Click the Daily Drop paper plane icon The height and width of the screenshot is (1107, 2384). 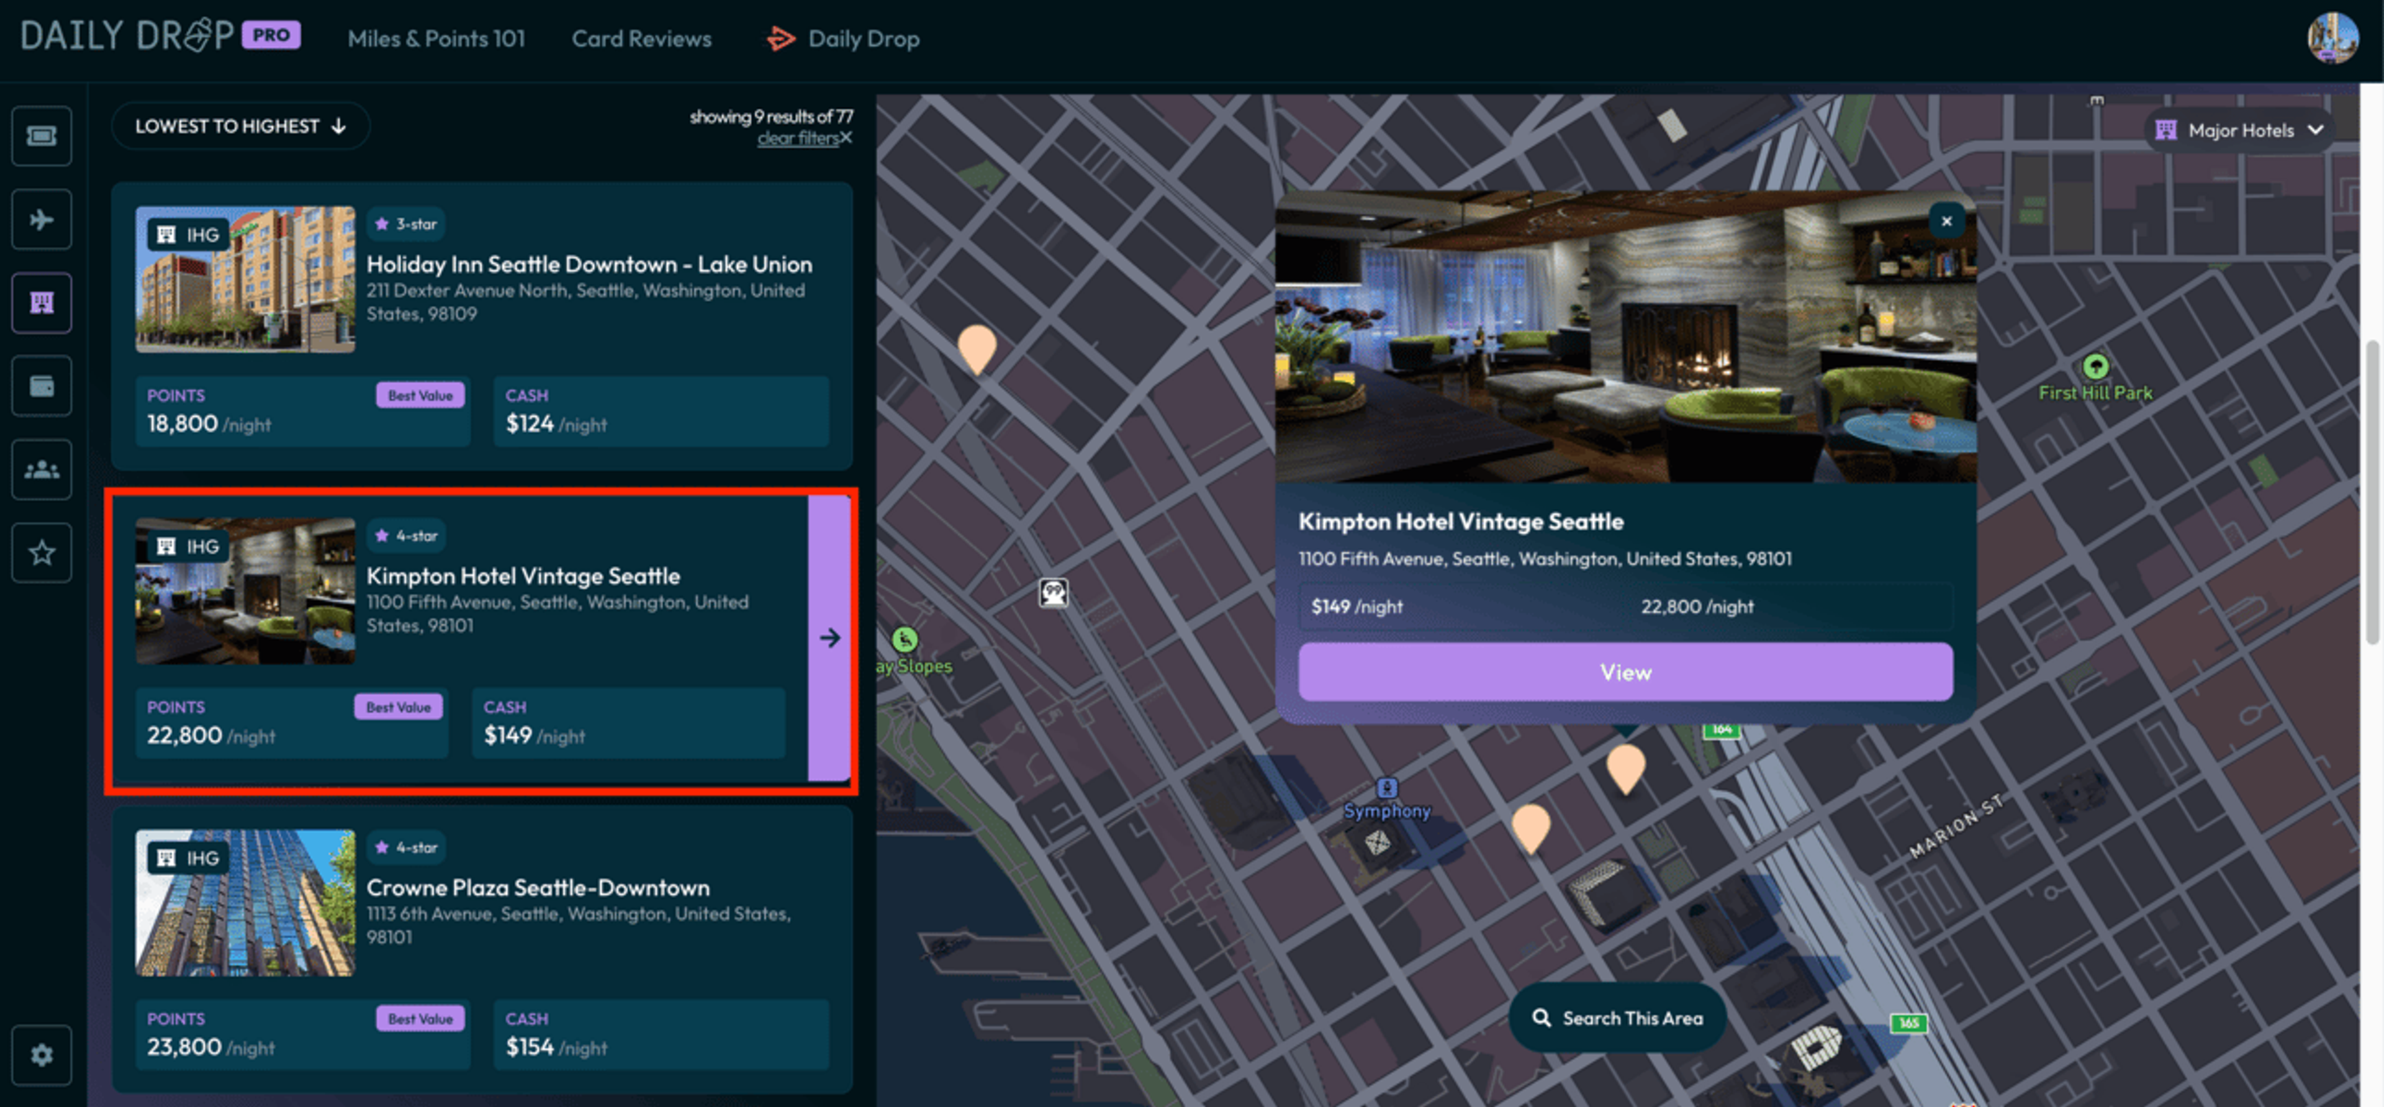tap(780, 39)
